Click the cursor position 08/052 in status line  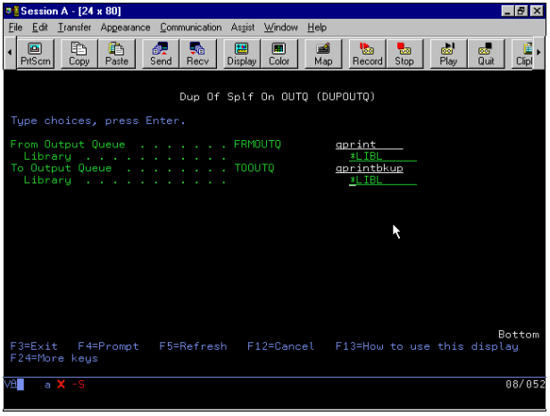[525, 385]
